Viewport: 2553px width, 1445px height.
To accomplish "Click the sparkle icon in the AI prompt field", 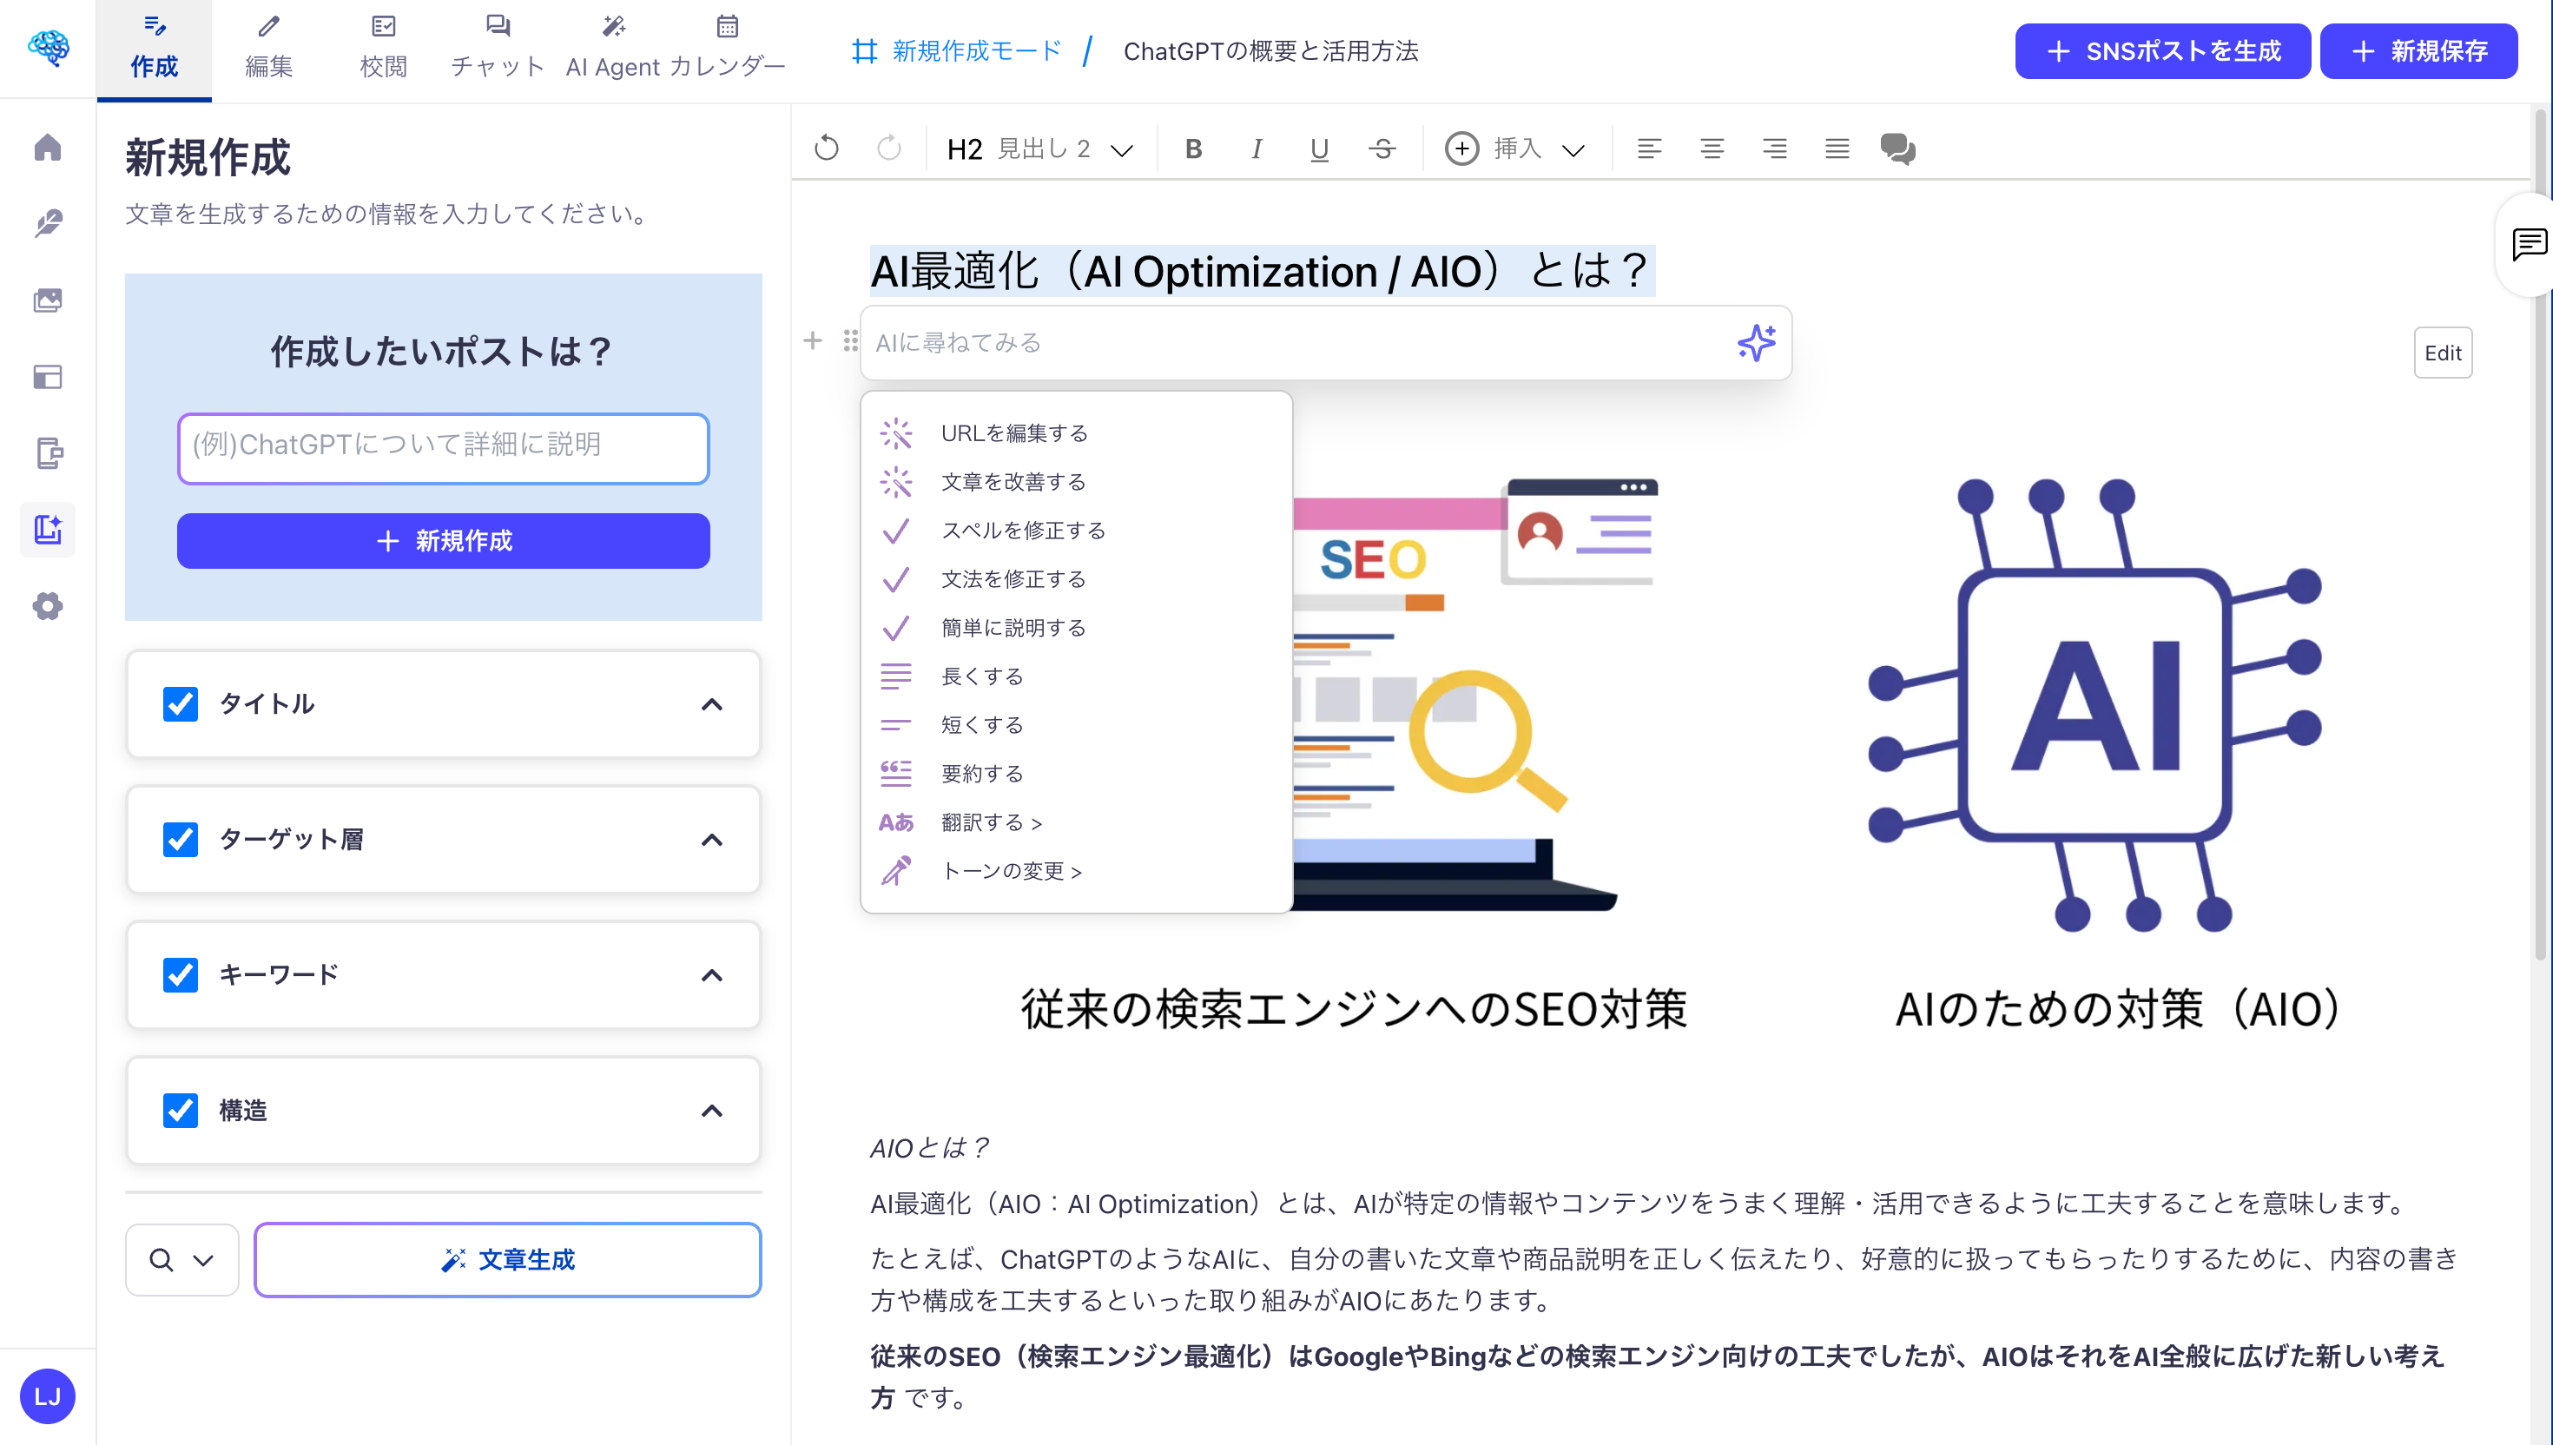I will (1754, 342).
